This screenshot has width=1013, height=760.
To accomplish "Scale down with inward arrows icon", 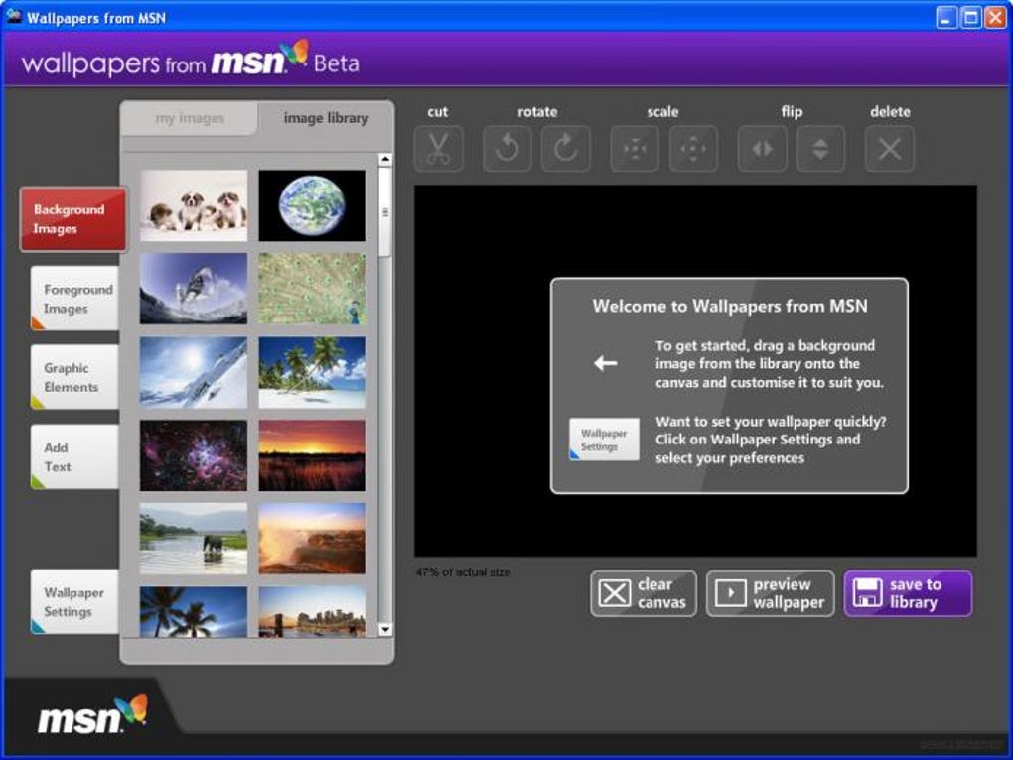I will (635, 149).
